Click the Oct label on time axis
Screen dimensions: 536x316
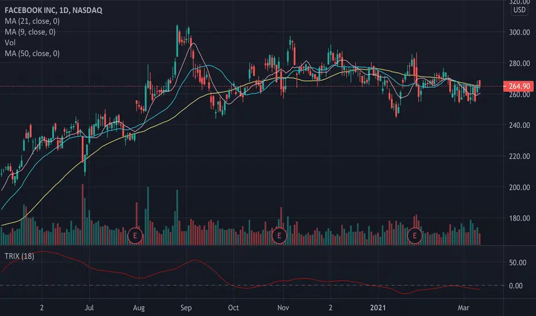pyautogui.click(x=233, y=308)
